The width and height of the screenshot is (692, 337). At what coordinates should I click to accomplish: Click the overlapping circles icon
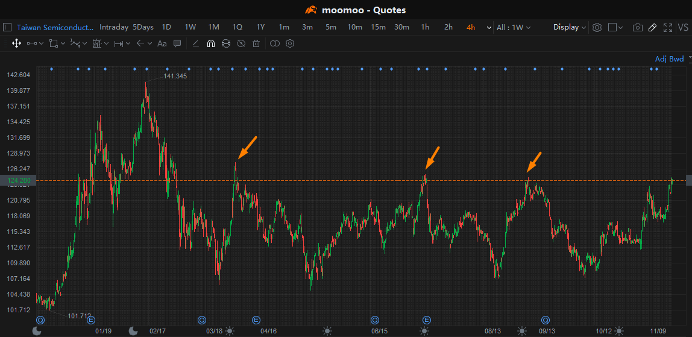coord(275,43)
